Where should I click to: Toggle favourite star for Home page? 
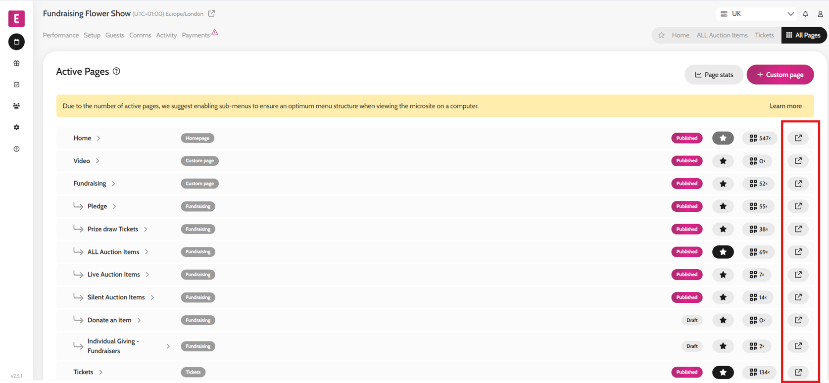723,138
